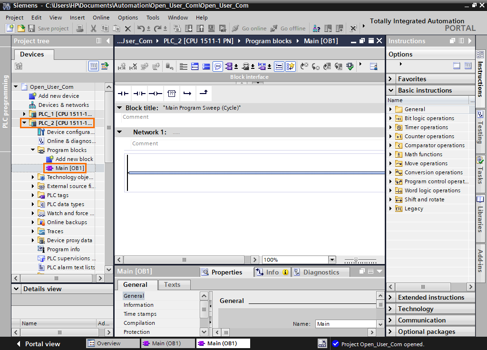Collapse Project tree panel arrow

(x=108, y=41)
